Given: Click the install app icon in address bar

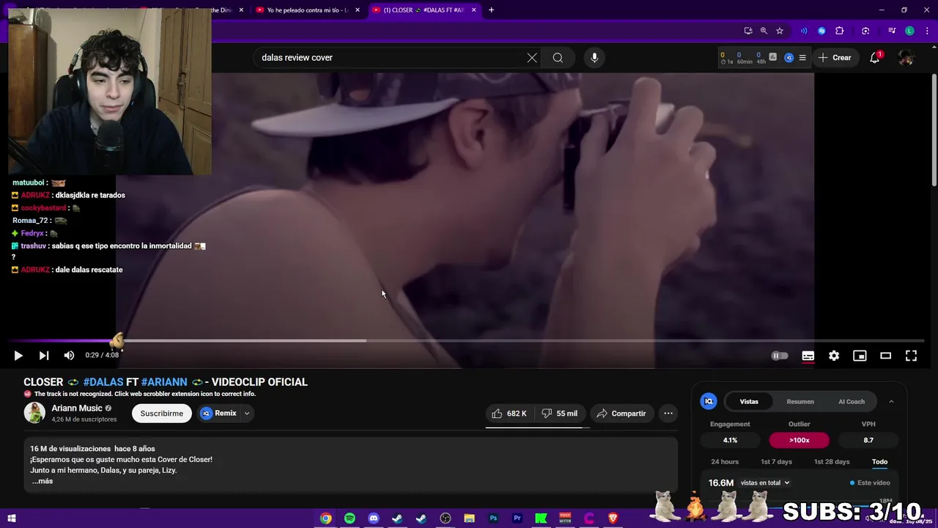Looking at the screenshot, I should pyautogui.click(x=747, y=31).
